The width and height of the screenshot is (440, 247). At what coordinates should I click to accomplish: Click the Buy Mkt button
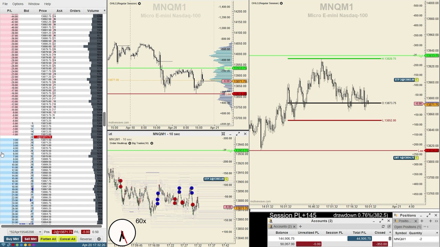click(12, 239)
